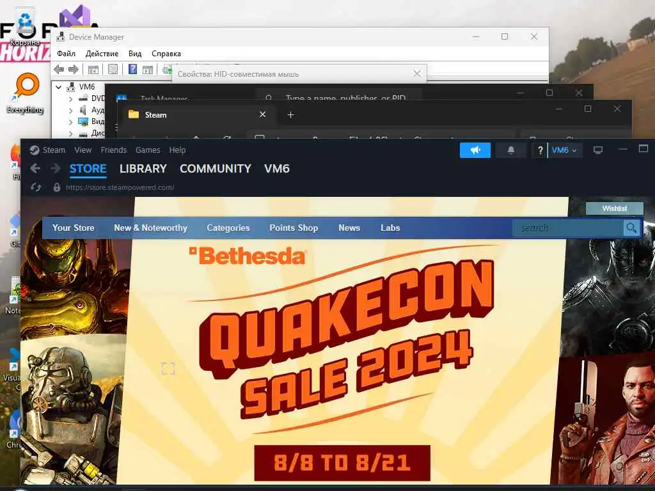Open the Games menu in Steam
The image size is (655, 491).
148,150
